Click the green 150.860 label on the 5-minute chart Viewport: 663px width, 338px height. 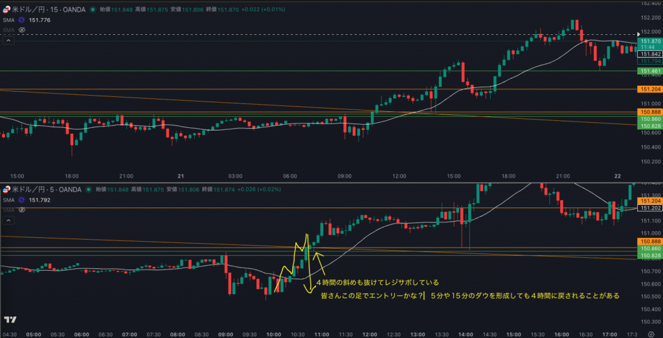650,249
